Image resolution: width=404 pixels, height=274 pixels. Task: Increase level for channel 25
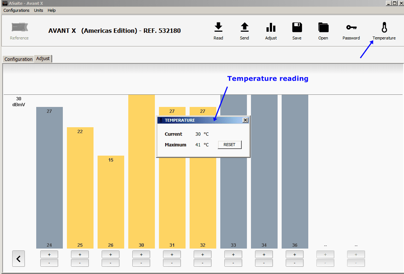(x=80, y=254)
